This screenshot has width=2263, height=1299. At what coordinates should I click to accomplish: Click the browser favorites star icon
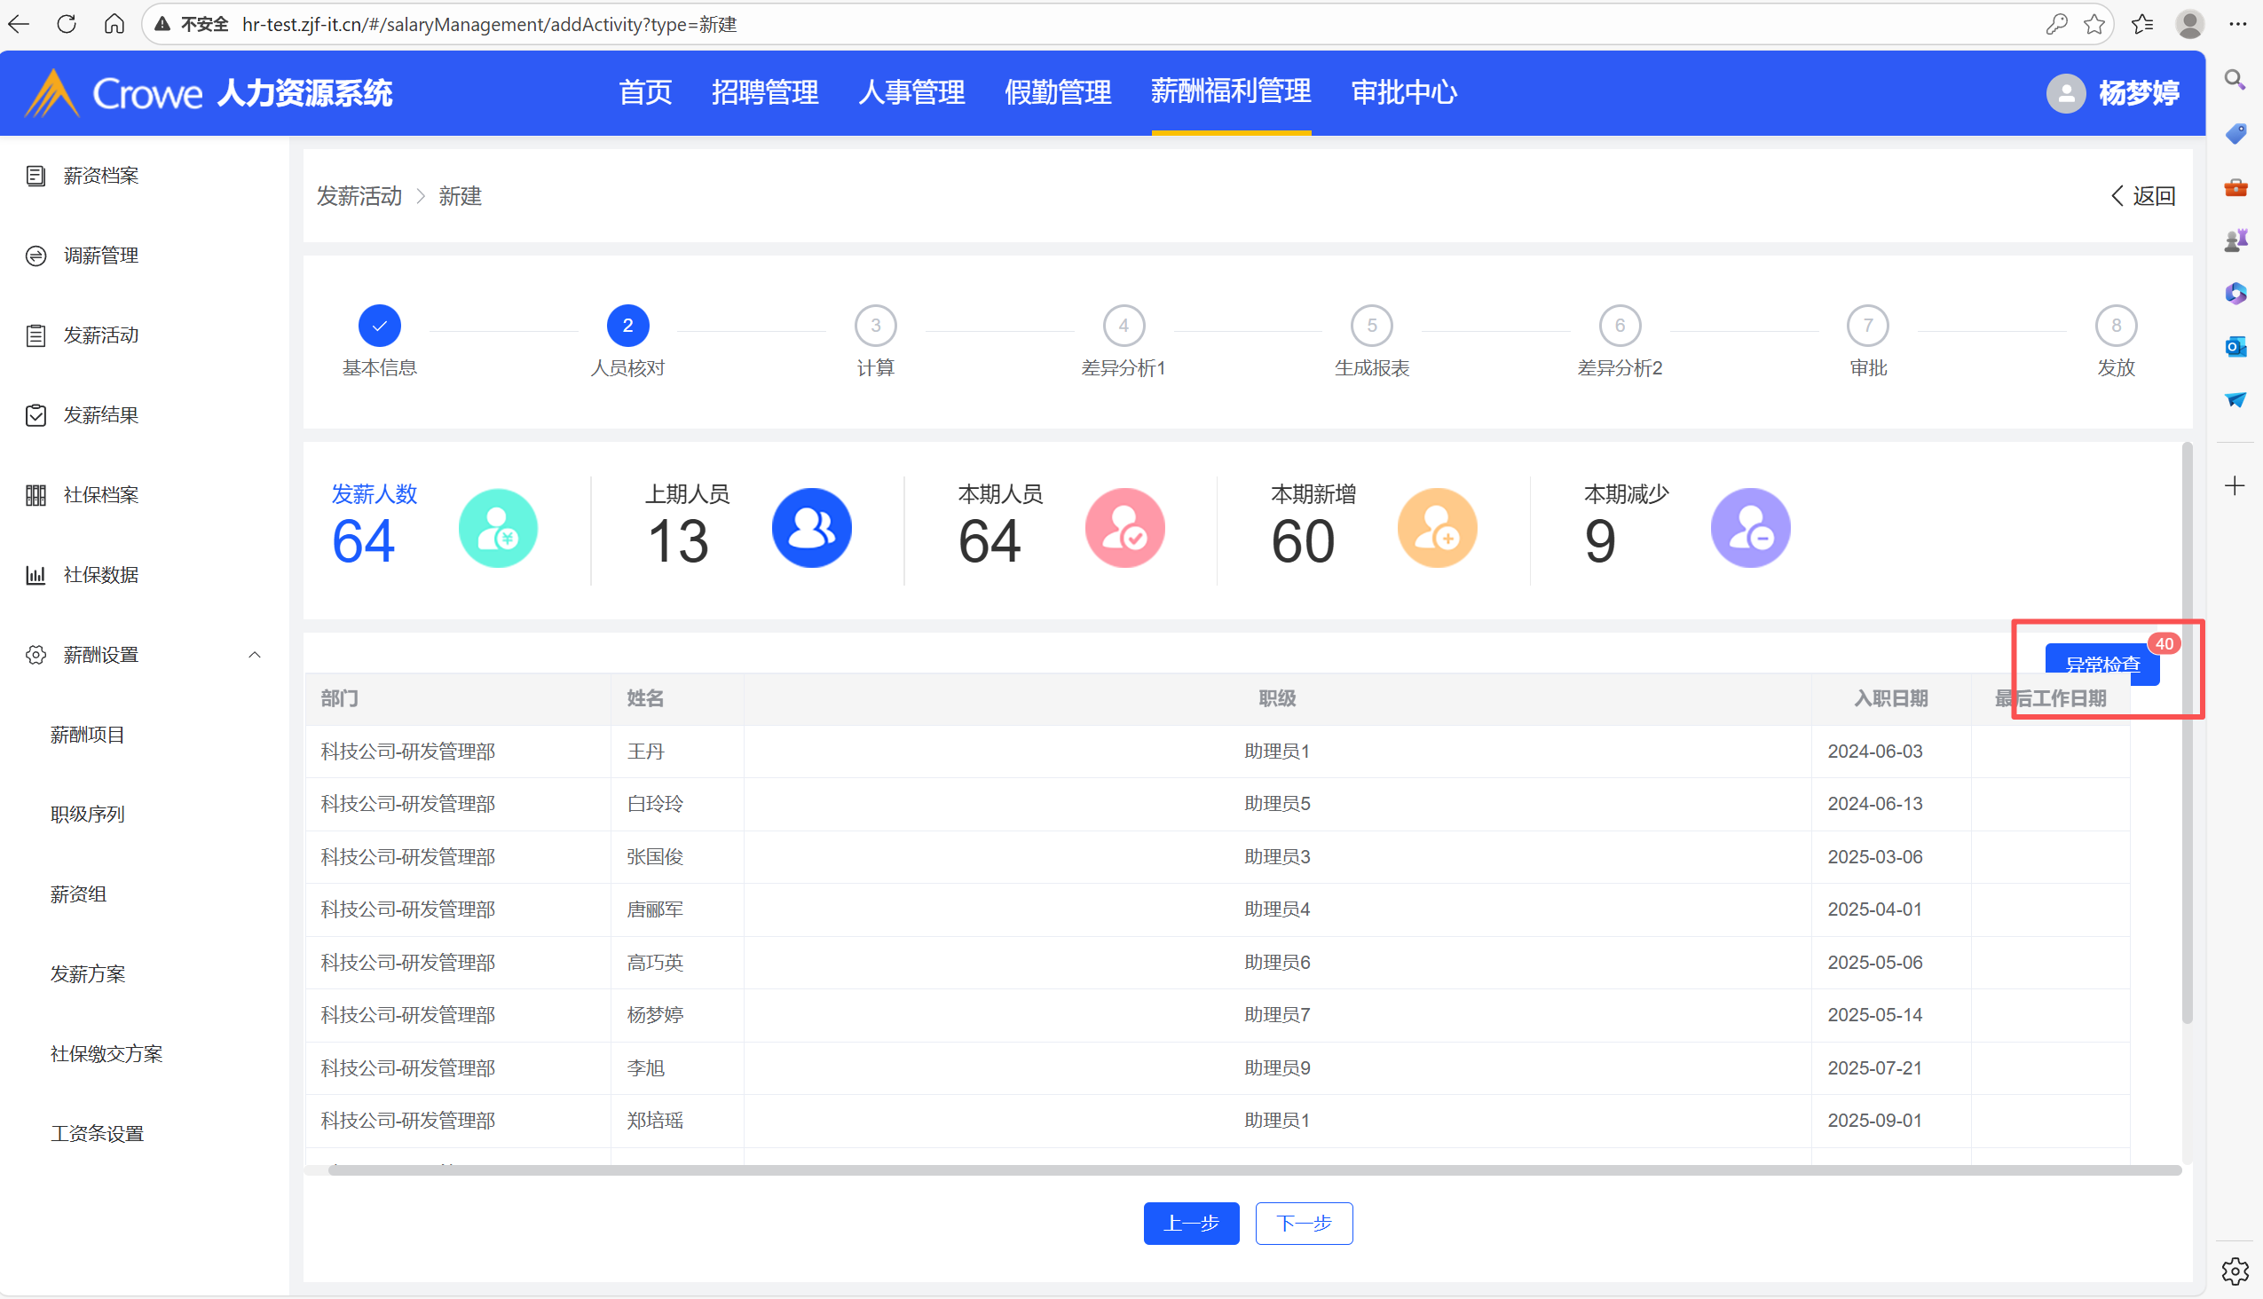coord(2094,24)
